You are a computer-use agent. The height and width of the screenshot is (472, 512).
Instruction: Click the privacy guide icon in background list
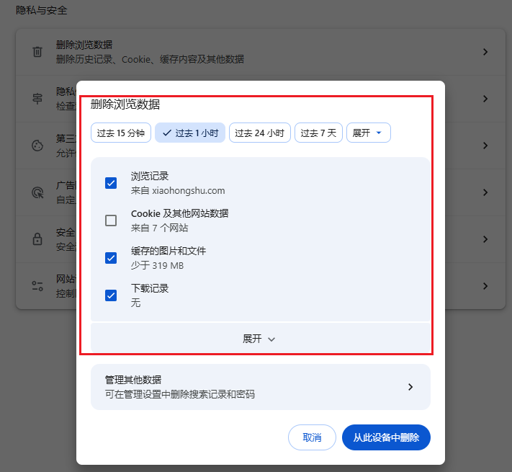pyautogui.click(x=37, y=99)
